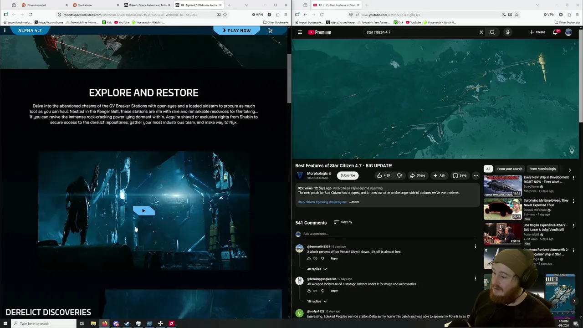The height and width of the screenshot is (328, 583).
Task: Open Firefox from the taskbar
Action: click(104, 323)
